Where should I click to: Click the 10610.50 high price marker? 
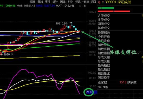(61, 24)
